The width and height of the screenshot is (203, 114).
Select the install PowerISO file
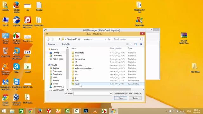[x=77, y=84]
